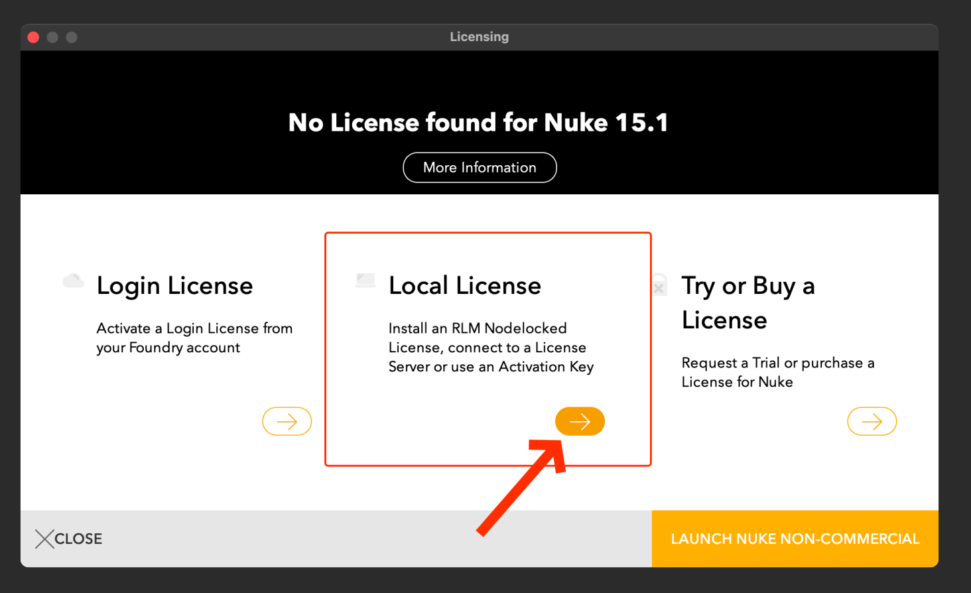Click the CLOSE text label
Image resolution: width=971 pixels, height=593 pixels.
coord(78,539)
